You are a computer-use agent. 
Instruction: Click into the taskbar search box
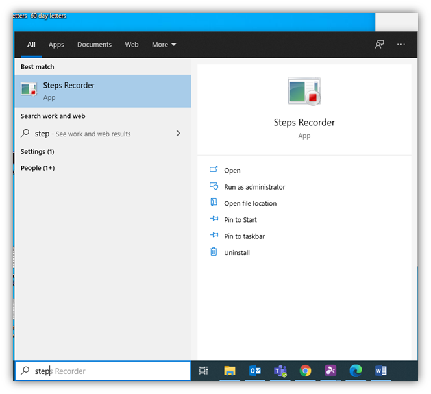103,371
